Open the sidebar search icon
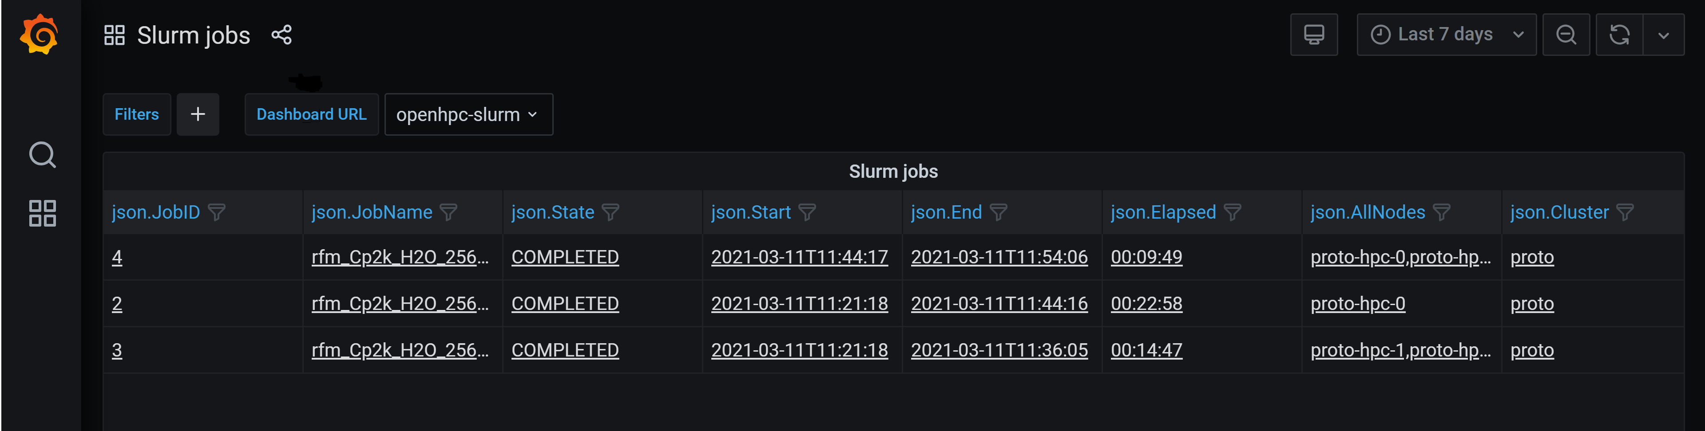1705x431 pixels. pyautogui.click(x=42, y=155)
